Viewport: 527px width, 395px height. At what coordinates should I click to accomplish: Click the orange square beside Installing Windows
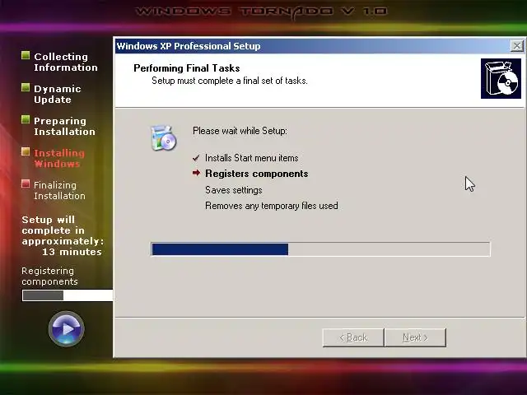pos(26,151)
